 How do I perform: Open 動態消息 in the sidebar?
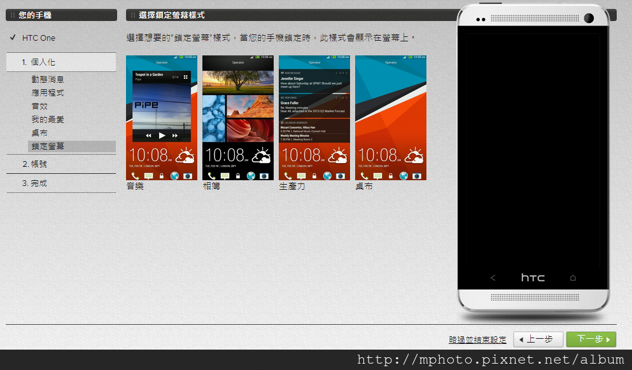pos(48,80)
